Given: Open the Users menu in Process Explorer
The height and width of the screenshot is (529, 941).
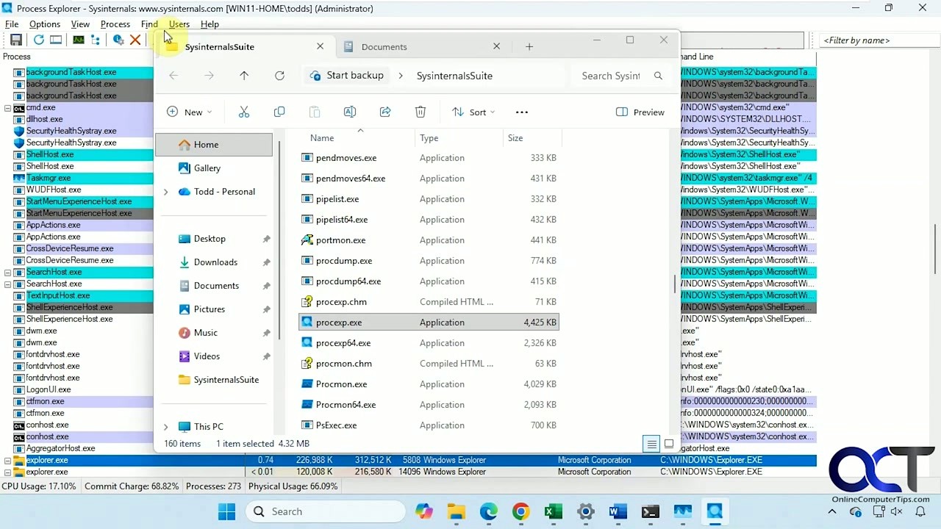Looking at the screenshot, I should pyautogui.click(x=179, y=24).
